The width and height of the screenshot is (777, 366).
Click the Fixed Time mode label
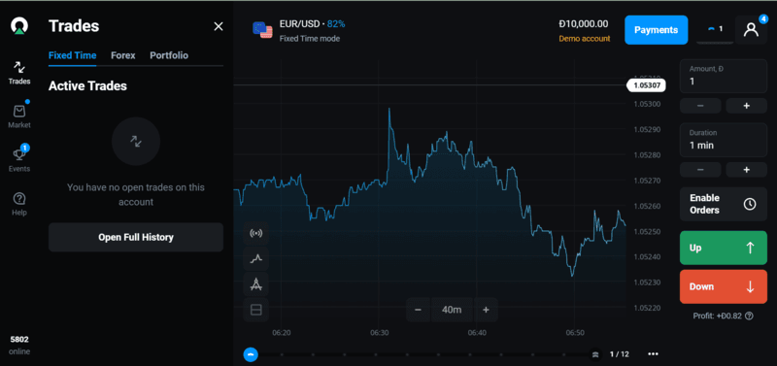310,39
